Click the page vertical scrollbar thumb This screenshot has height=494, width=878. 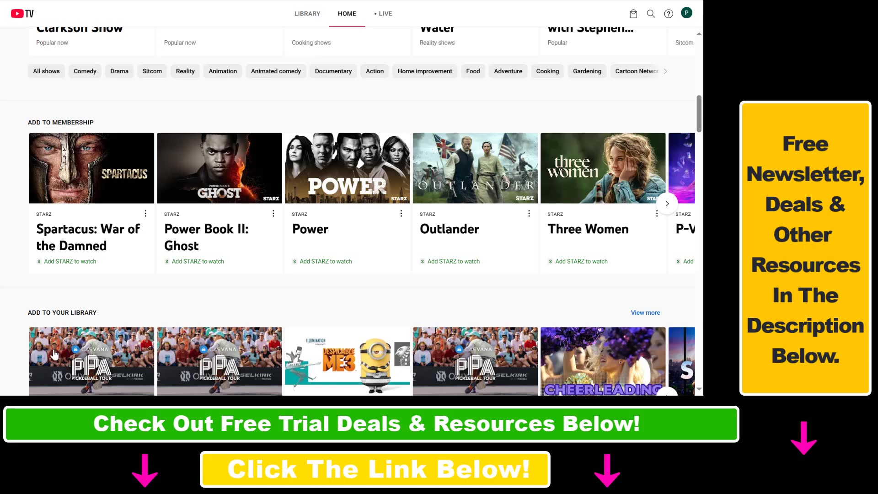point(699,113)
